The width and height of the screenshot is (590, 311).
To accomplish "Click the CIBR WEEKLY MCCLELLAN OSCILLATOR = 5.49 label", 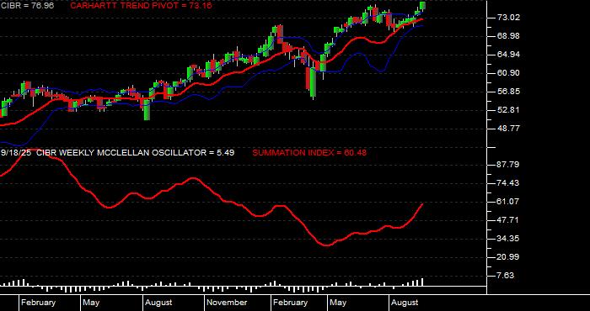I will (136, 153).
